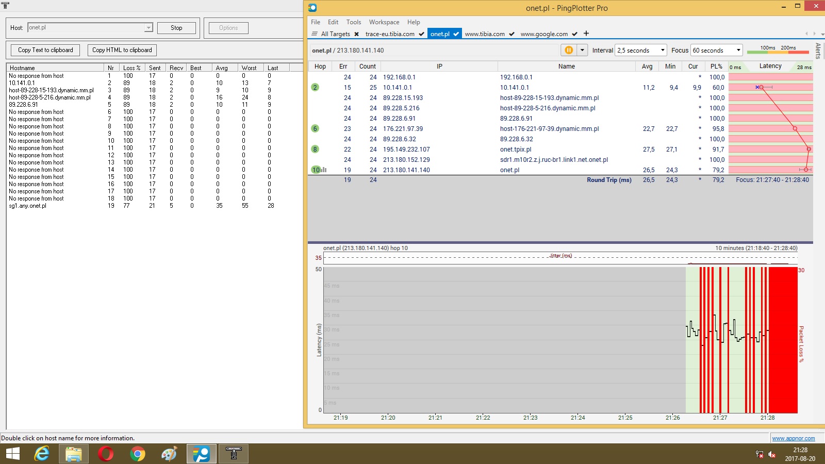Open the Focus dropdown showing 60 seconds

pos(717,50)
